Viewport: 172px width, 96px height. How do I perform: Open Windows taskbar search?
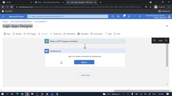7,94
